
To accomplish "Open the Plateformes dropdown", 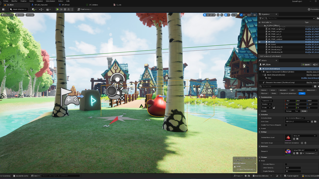I will coord(85,9).
